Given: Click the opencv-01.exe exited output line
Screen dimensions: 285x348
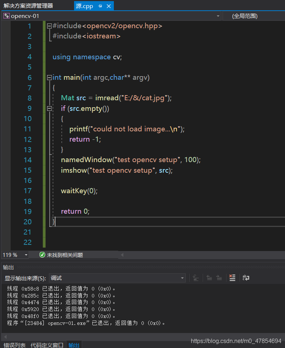Looking at the screenshot, I should [86, 323].
